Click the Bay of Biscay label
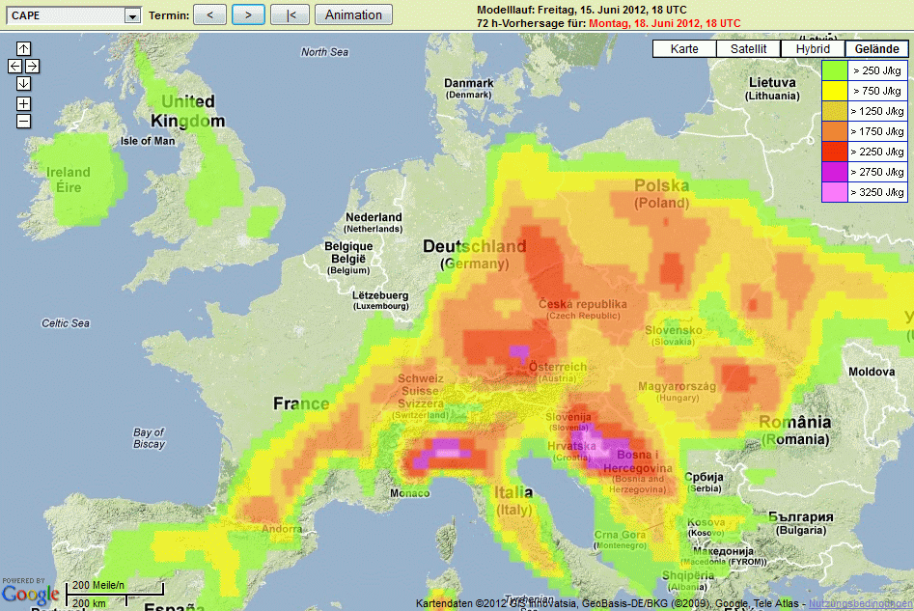This screenshot has width=914, height=611. (x=150, y=438)
